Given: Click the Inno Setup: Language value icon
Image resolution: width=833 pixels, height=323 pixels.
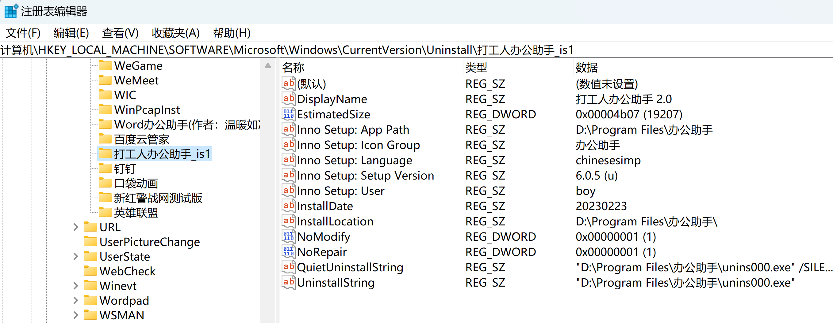Looking at the screenshot, I should pyautogui.click(x=288, y=160).
